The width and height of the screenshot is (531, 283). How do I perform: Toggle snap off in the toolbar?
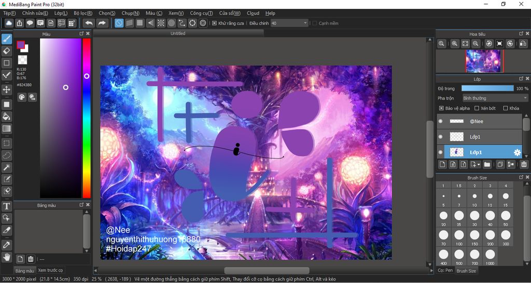tap(119, 23)
